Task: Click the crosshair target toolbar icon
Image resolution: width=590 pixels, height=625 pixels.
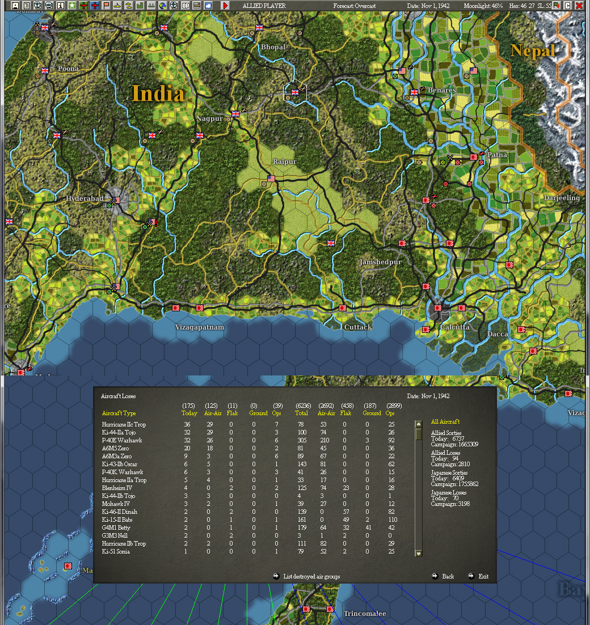Action: tap(174, 6)
